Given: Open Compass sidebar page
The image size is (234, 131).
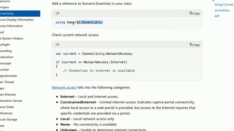Looking at the screenshot, I should tap(4, 7).
